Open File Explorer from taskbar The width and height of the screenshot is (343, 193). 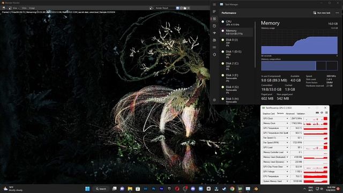pos(130,189)
